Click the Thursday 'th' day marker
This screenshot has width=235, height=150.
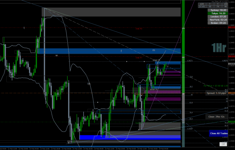coord(89,84)
